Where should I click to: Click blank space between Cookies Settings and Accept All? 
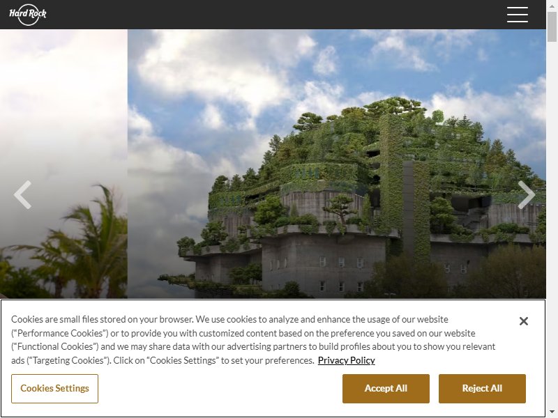pyautogui.click(x=220, y=389)
